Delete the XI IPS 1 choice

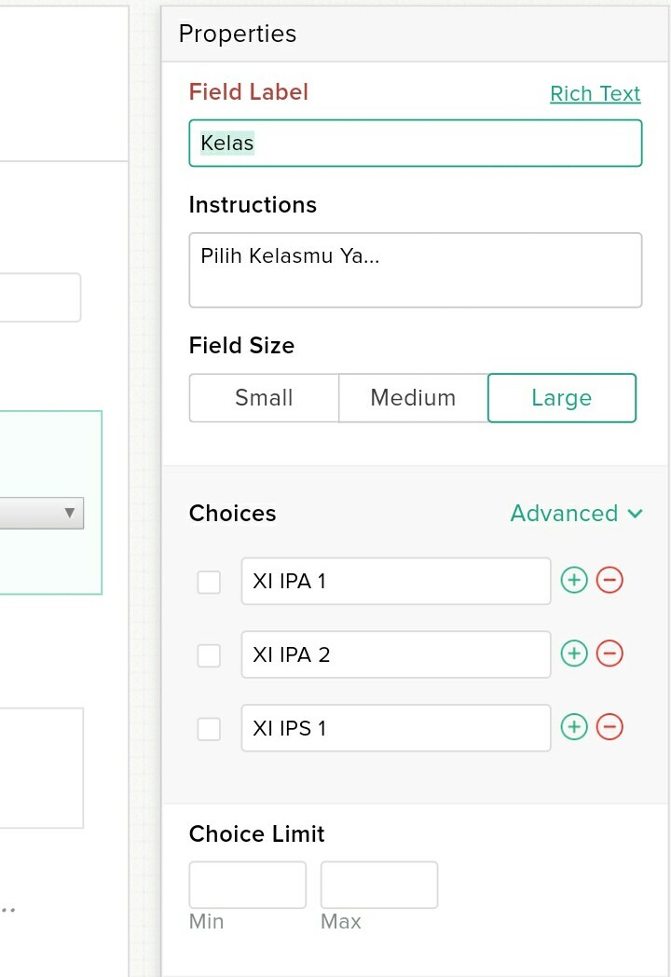pyautogui.click(x=609, y=727)
